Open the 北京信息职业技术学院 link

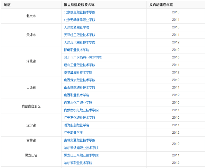[x=80, y=12]
